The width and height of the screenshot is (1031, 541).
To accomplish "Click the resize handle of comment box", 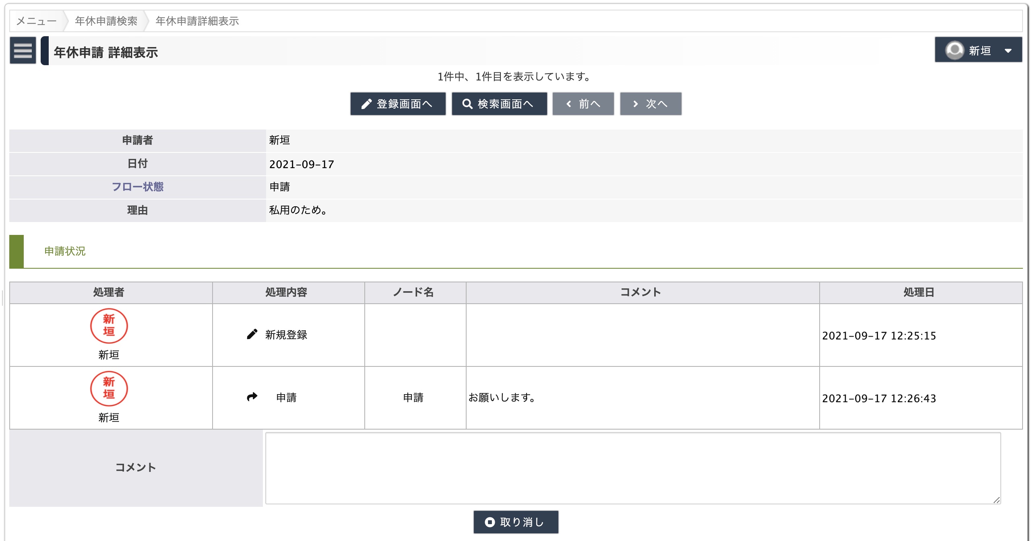I will click(x=996, y=500).
